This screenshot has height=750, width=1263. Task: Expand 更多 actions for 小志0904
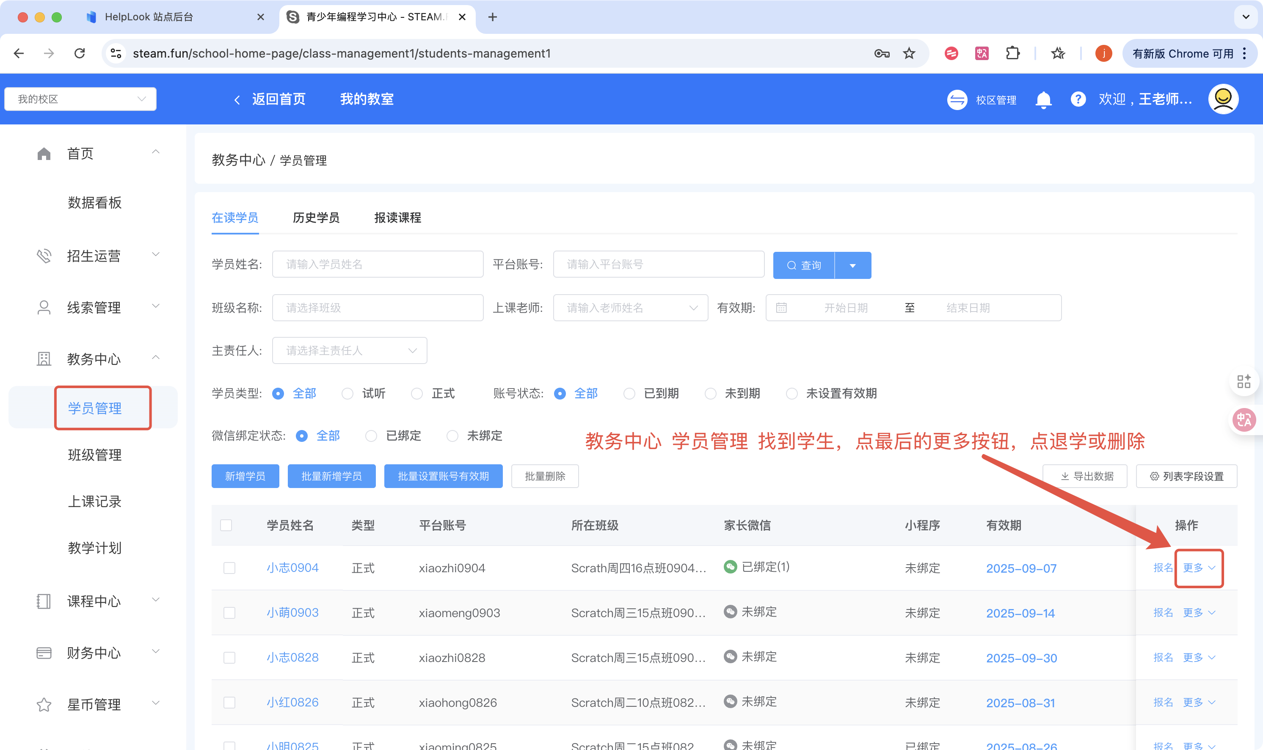coord(1198,568)
